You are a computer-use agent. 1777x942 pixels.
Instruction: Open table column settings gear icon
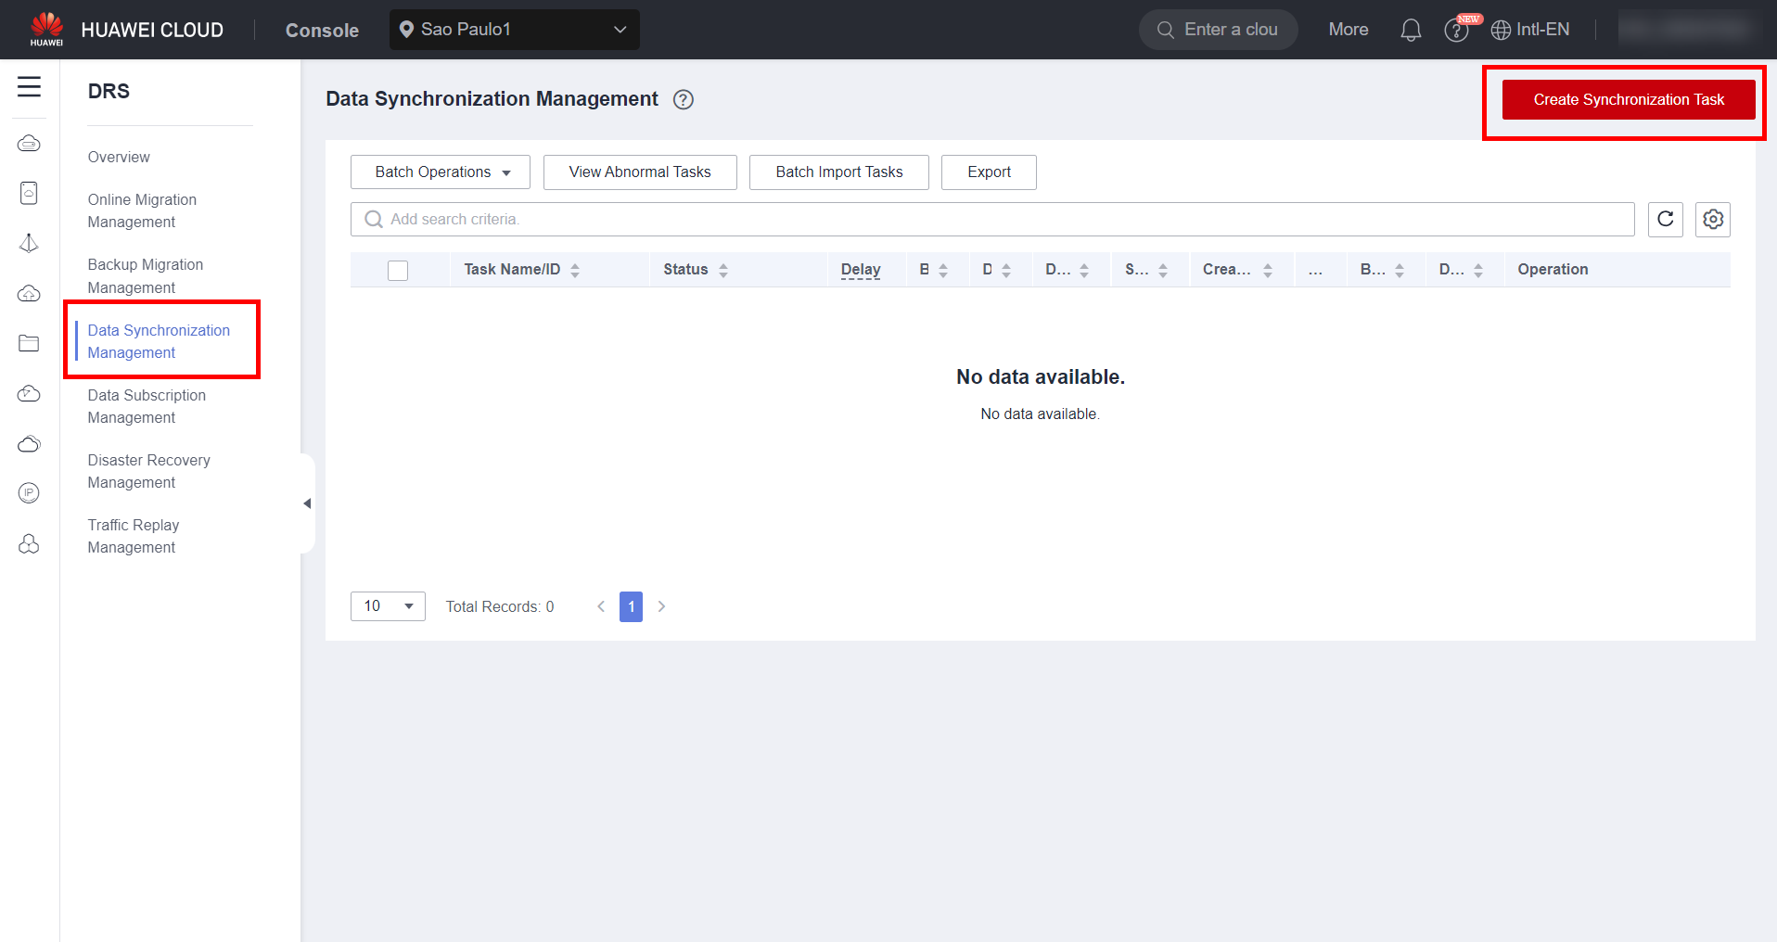click(1712, 219)
